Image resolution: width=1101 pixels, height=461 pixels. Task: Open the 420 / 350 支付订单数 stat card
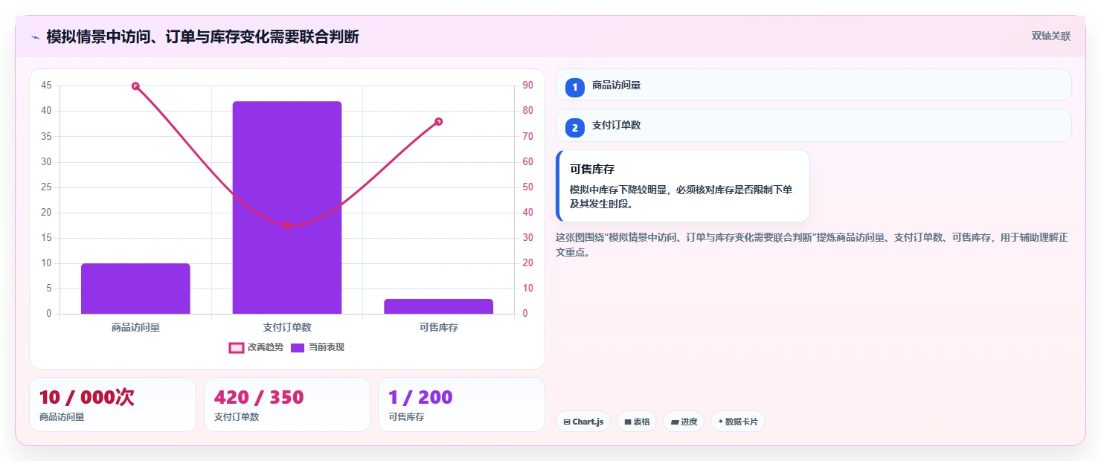click(287, 404)
